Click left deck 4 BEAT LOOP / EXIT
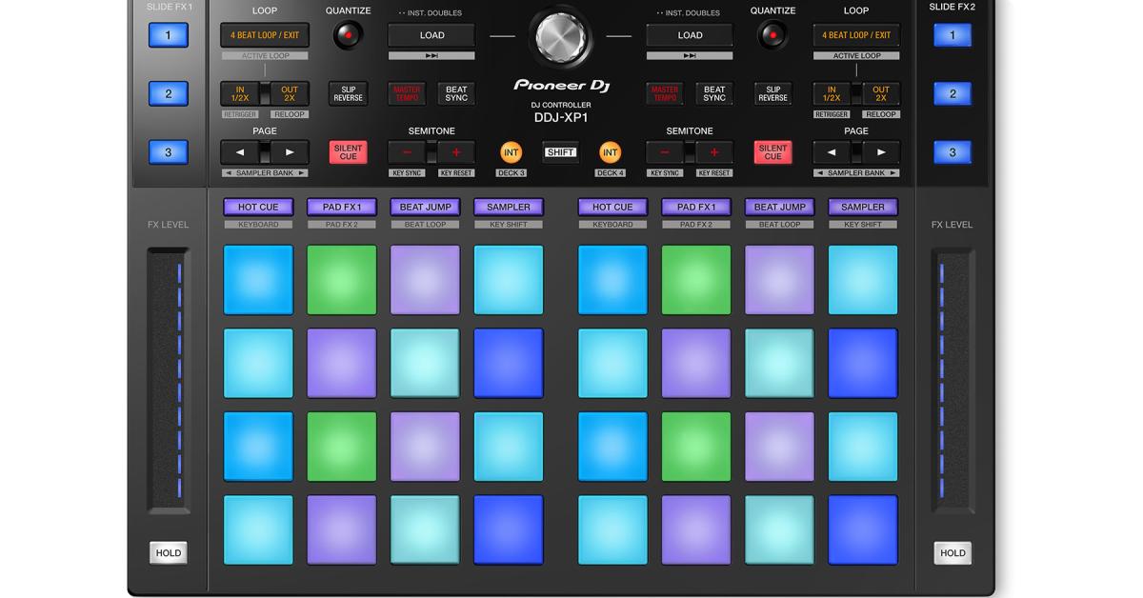 265,35
